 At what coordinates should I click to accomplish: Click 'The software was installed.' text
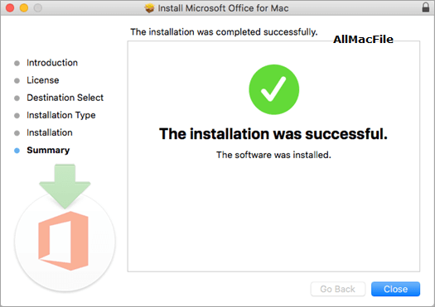tap(273, 155)
